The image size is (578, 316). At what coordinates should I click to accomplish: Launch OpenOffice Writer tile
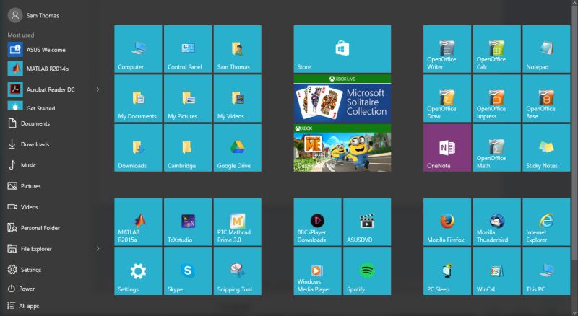[447, 49]
